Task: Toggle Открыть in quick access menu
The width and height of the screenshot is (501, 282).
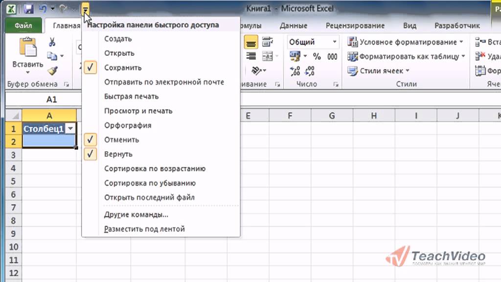Action: 161,53
